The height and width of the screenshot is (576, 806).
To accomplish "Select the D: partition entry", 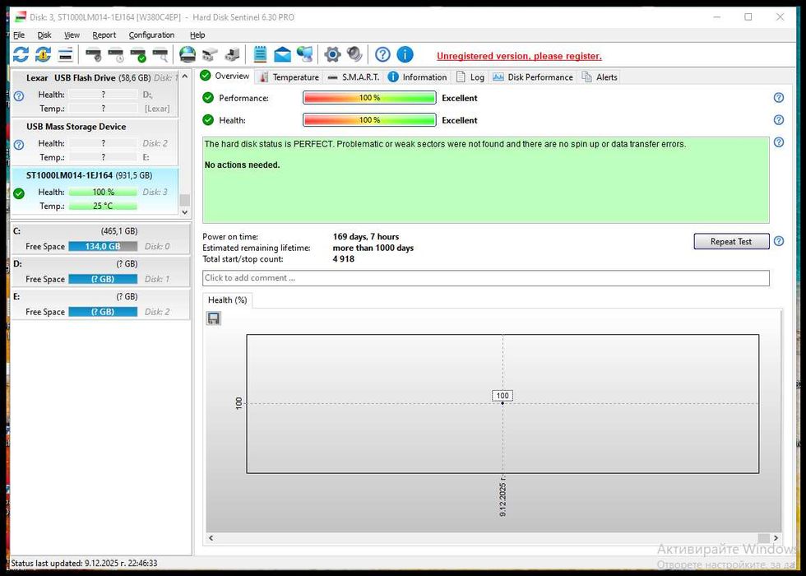I will point(100,272).
